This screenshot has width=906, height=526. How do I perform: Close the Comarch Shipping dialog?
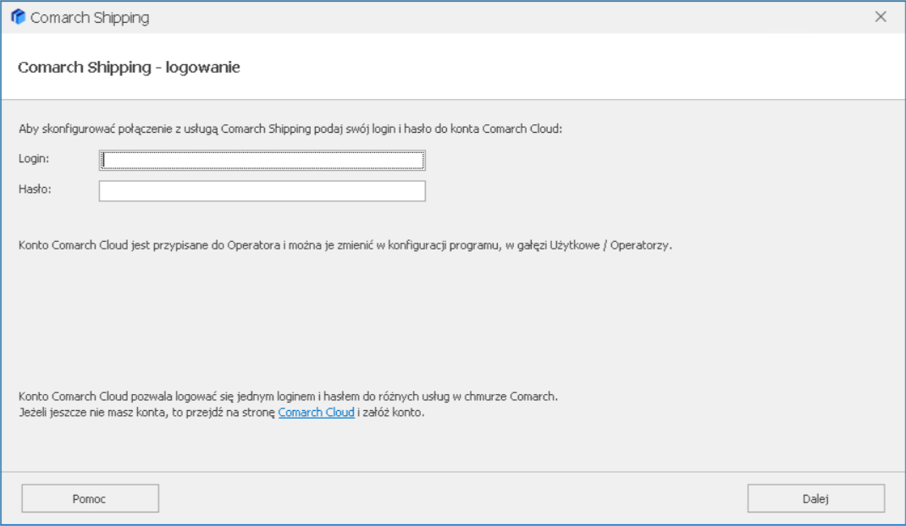coord(880,17)
